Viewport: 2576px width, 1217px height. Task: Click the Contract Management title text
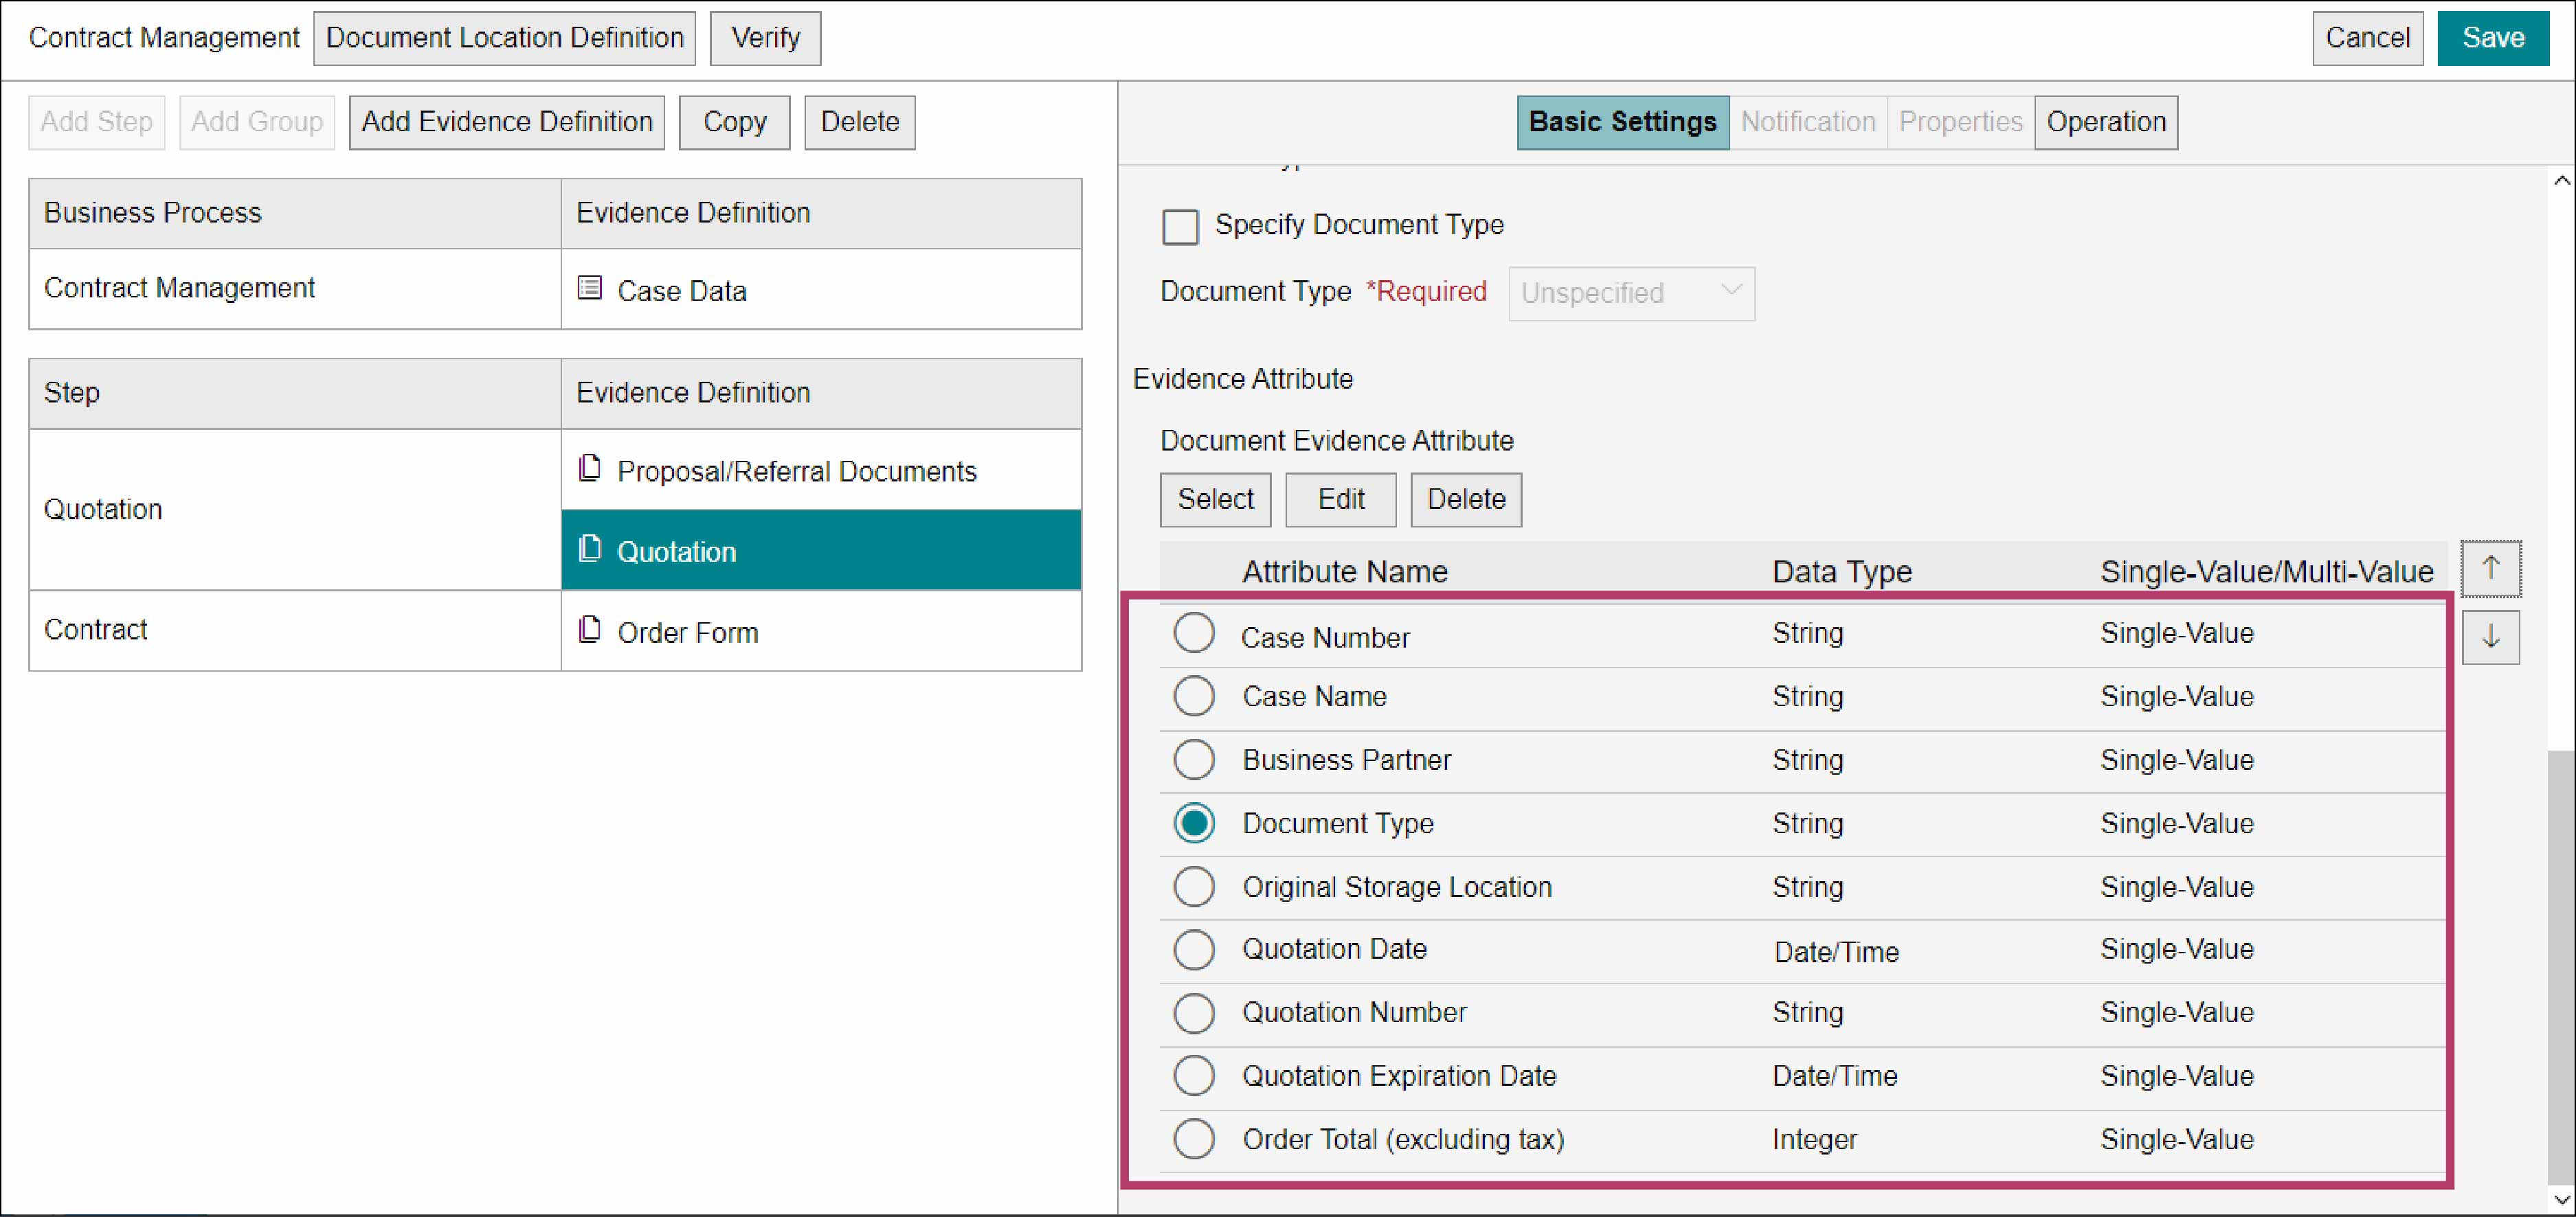pos(164,38)
